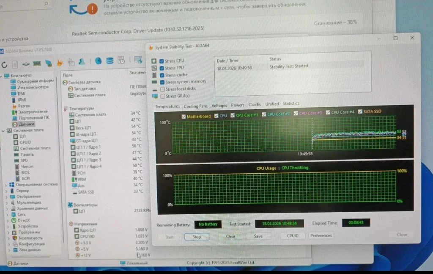Click the person silhouette toolbar icon
The height and width of the screenshot is (274, 433).
[82, 62]
